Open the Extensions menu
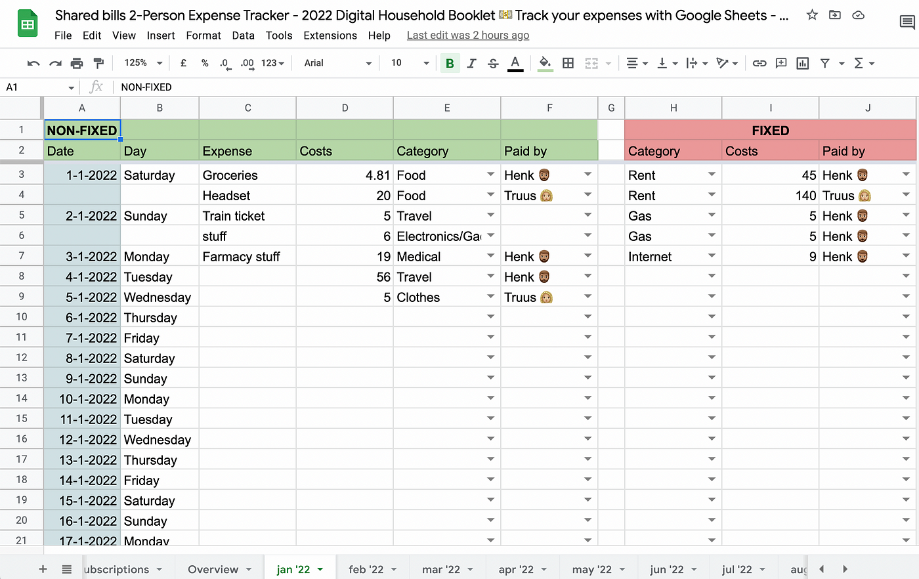Screen dimensions: 919x579 coord(330,35)
